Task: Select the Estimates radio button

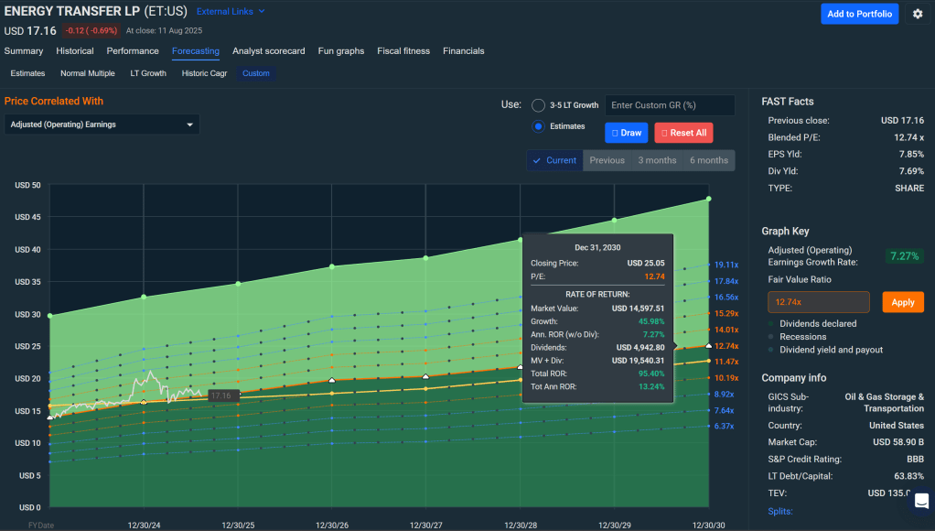Action: tap(538, 126)
